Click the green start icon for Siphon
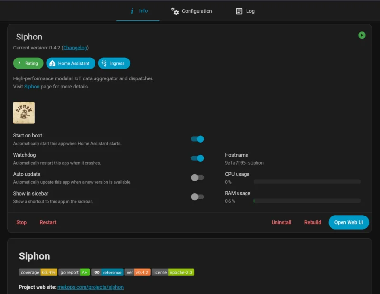The width and height of the screenshot is (380, 294). pyautogui.click(x=361, y=36)
